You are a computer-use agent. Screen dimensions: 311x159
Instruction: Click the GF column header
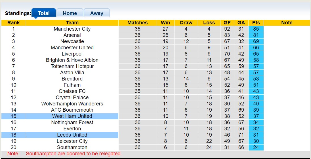(227, 23)
